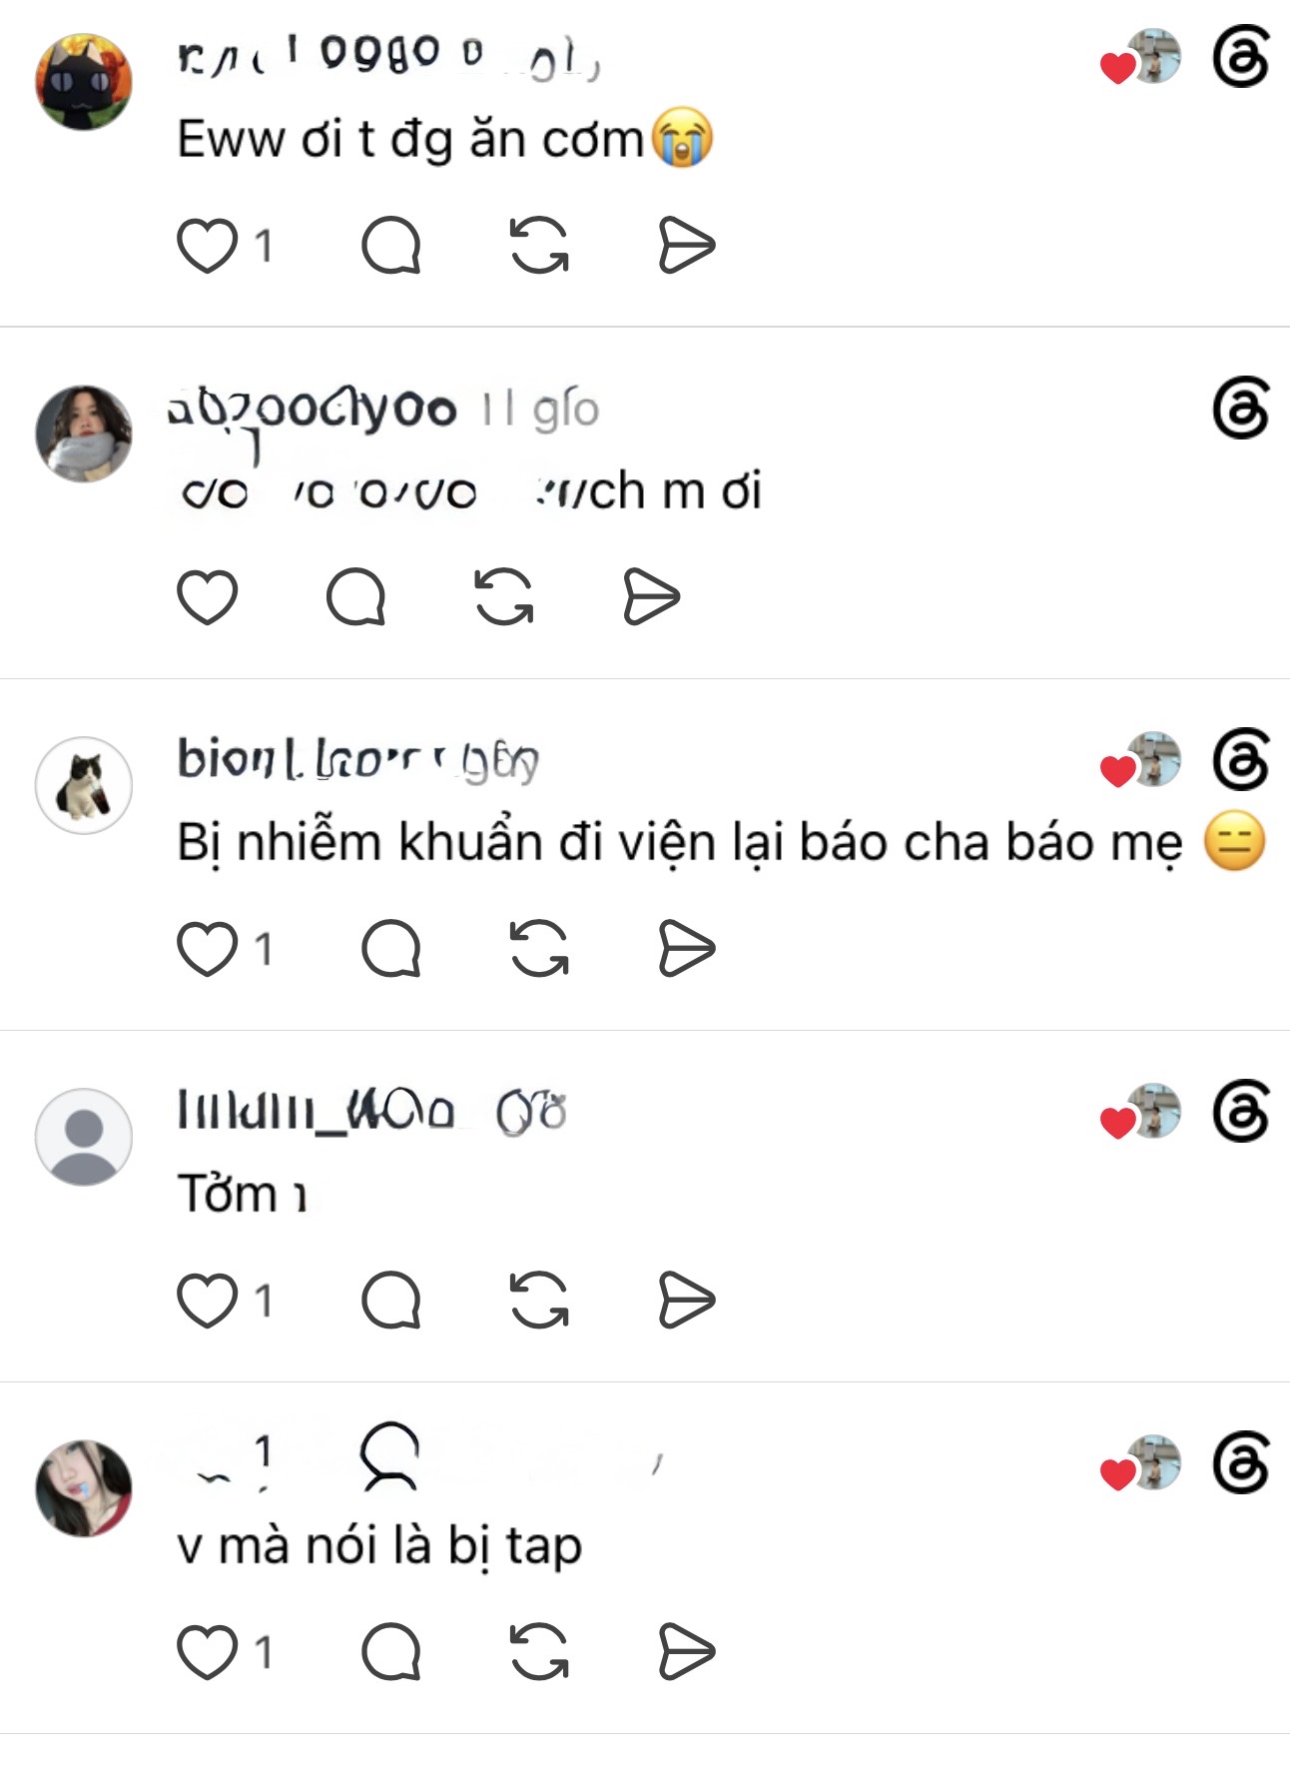Share the comment ending "ch m ơi"
The height and width of the screenshot is (1772, 1290).
(x=651, y=597)
